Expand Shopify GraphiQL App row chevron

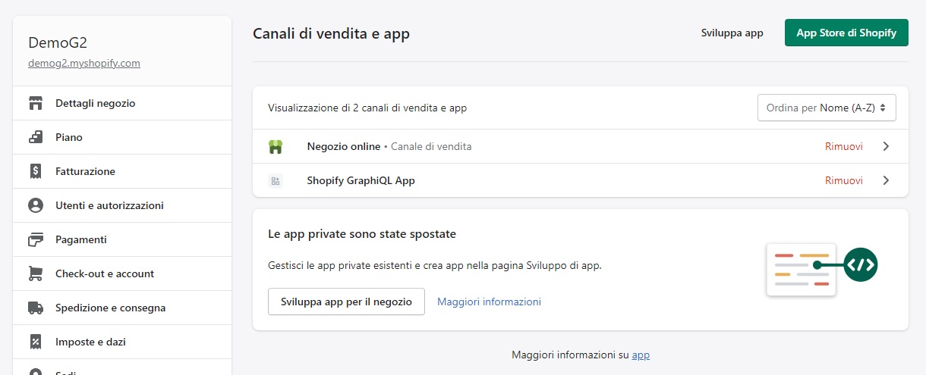click(886, 180)
